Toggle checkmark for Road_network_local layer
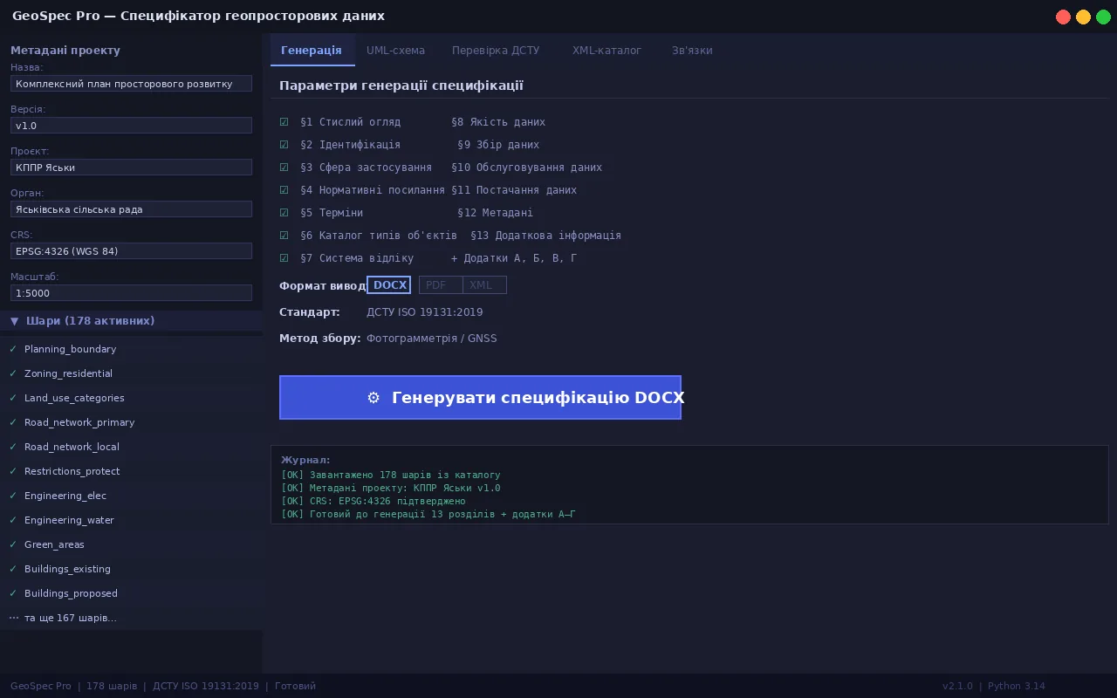 click(13, 447)
